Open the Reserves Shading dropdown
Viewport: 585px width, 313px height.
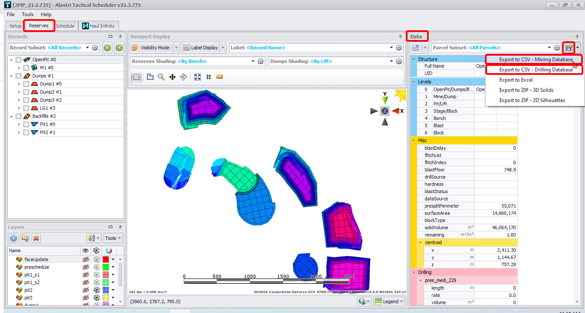253,61
